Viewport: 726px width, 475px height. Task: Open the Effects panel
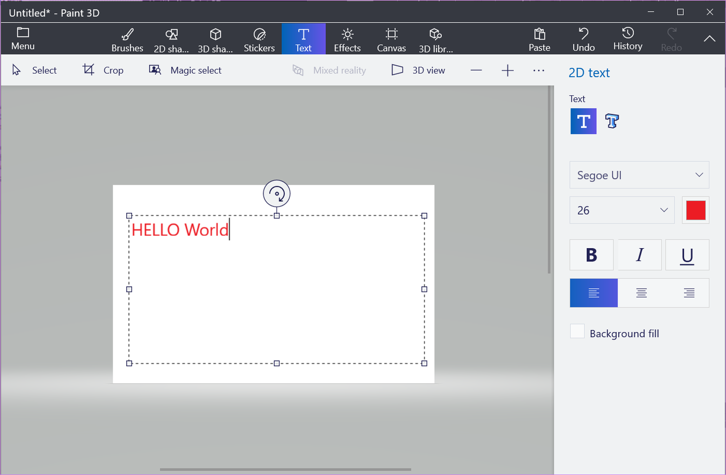[347, 39]
